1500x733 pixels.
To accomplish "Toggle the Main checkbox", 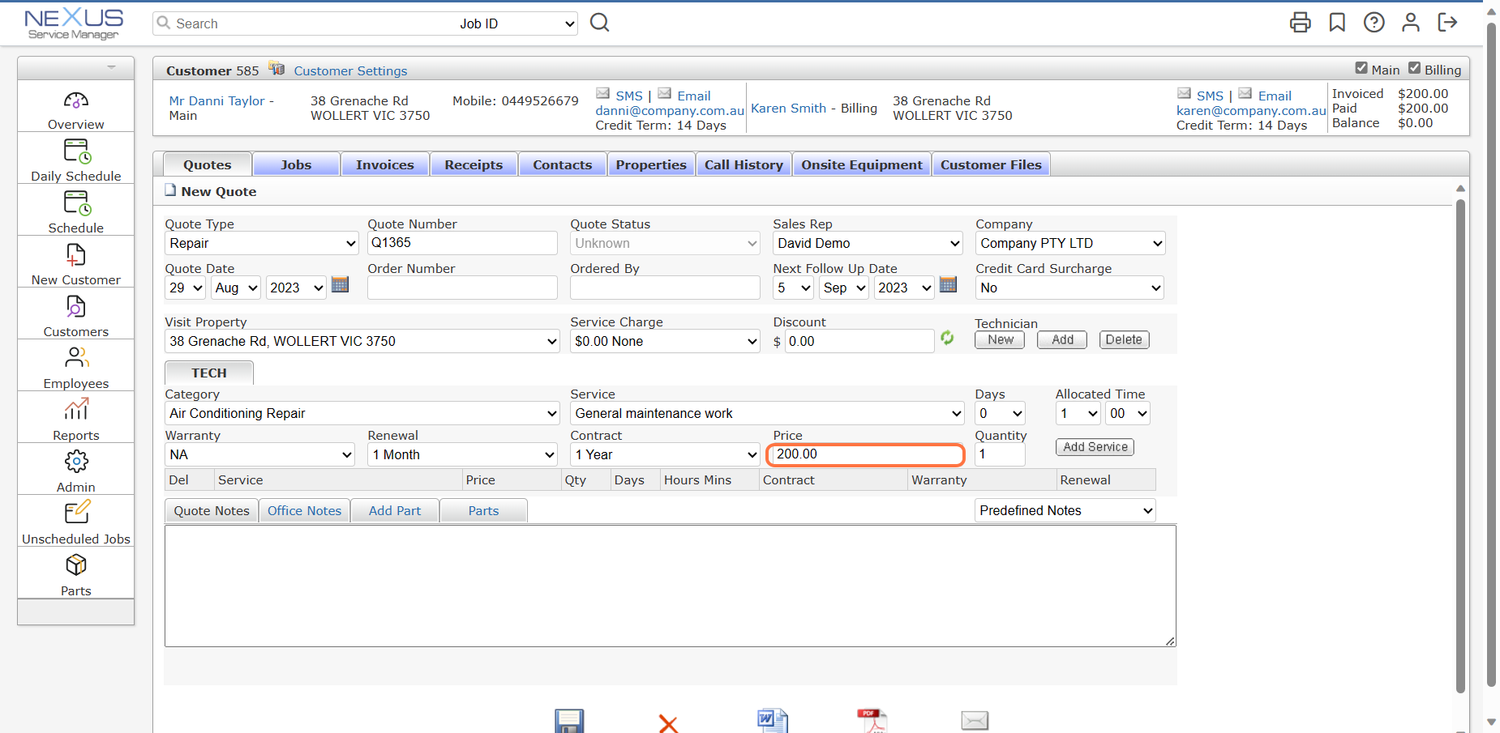I will pos(1361,68).
